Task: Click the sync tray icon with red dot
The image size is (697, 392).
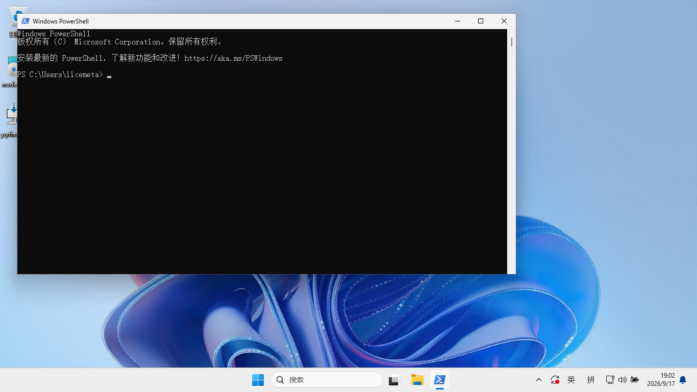Action: click(555, 380)
